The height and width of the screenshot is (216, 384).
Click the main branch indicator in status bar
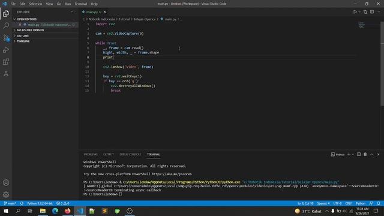pyautogui.click(x=10, y=203)
